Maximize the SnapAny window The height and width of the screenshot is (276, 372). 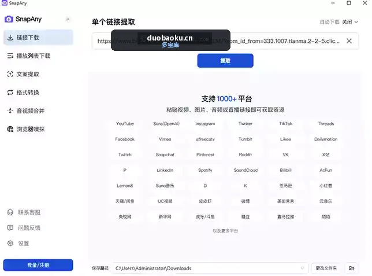coord(349,3)
